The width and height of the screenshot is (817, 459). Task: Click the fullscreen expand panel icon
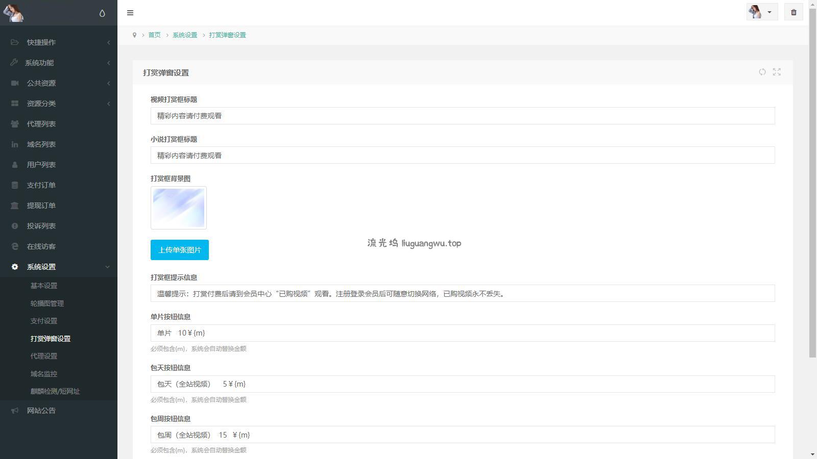tap(777, 72)
